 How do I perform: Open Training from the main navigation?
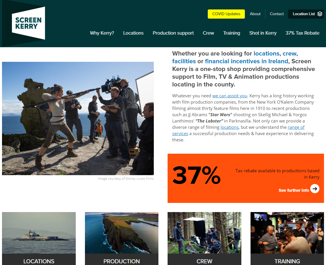[x=232, y=33]
